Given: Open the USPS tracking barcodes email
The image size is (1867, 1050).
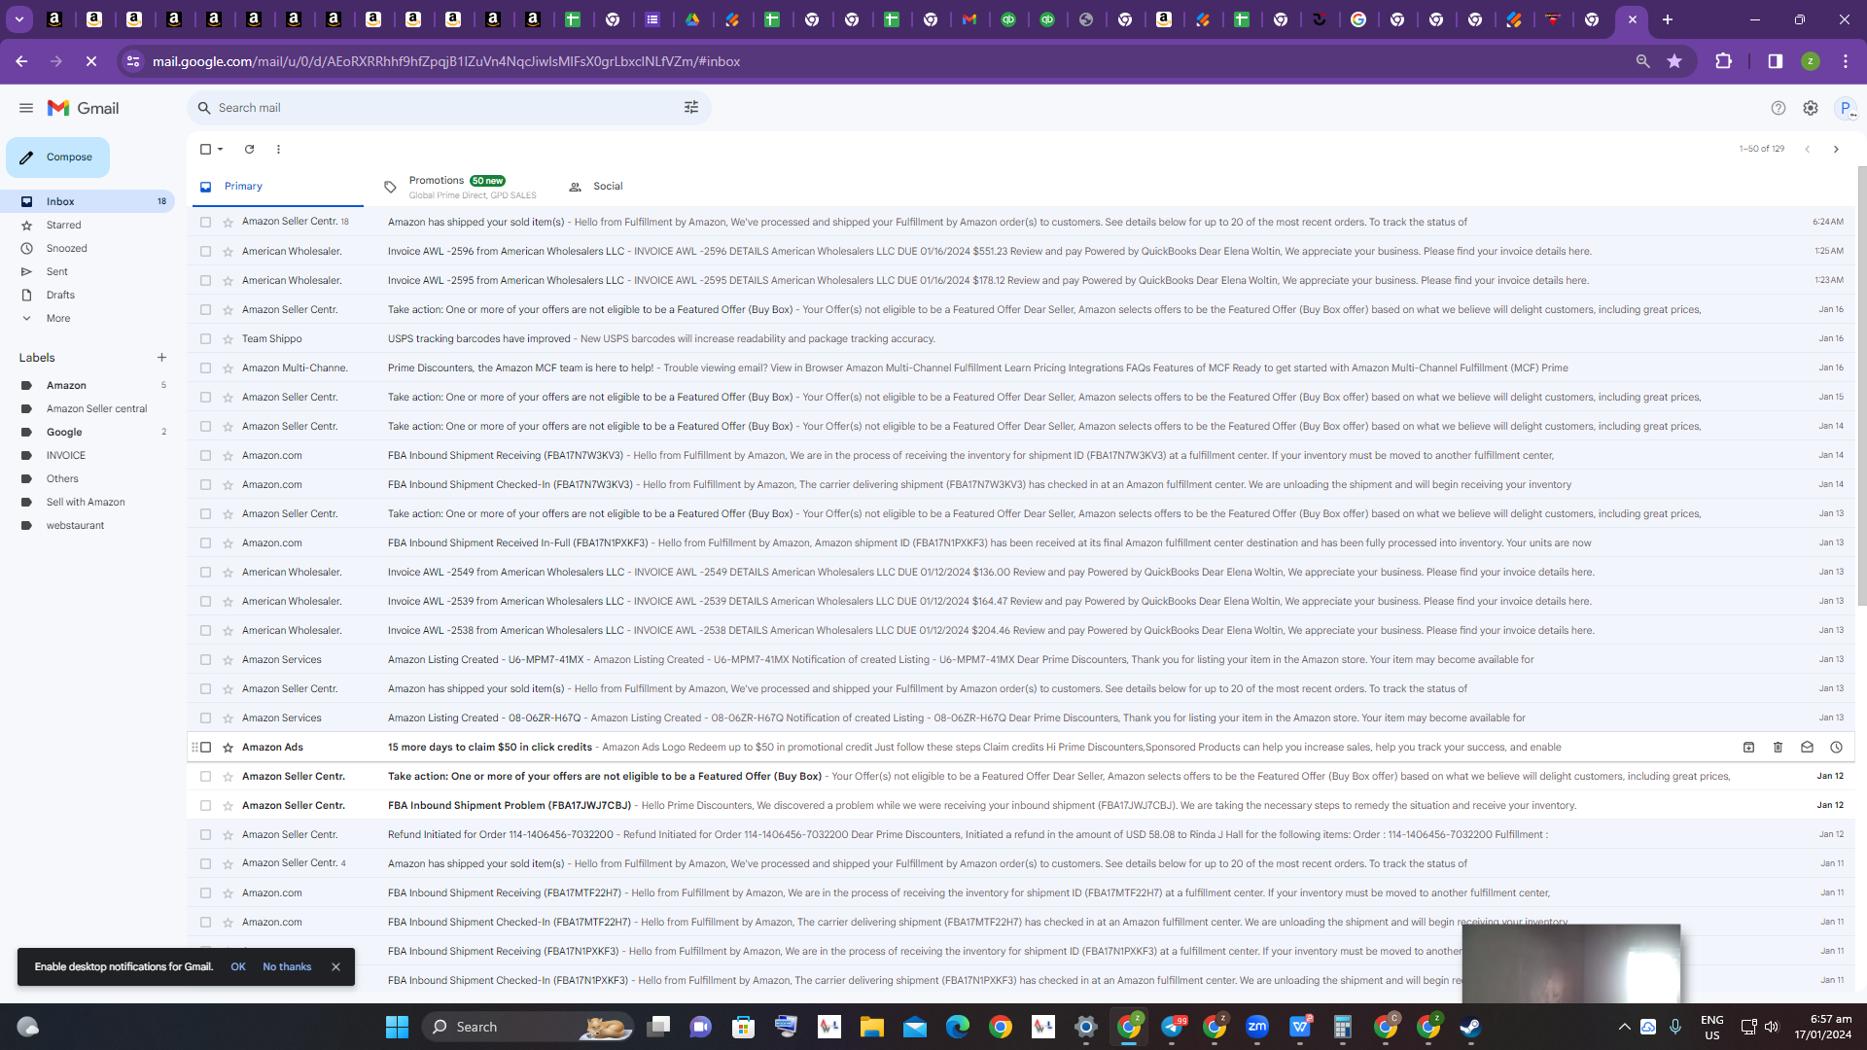Looking at the screenshot, I should (1021, 338).
